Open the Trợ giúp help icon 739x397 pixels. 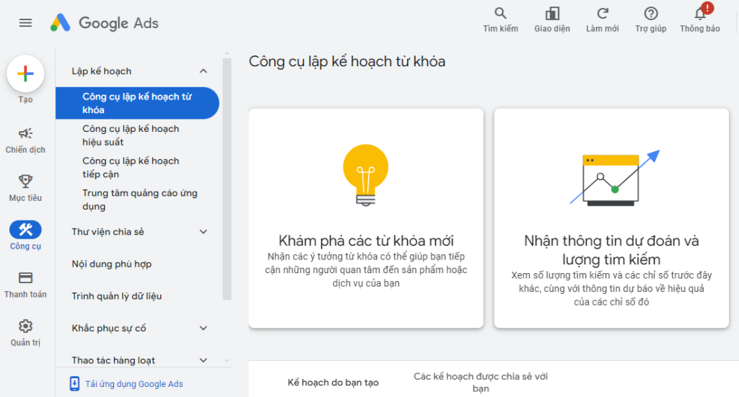point(651,14)
